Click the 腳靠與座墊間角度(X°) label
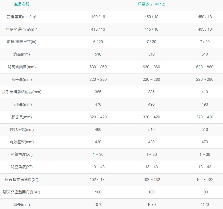Viewport: 223px width, 209px height. point(22,192)
